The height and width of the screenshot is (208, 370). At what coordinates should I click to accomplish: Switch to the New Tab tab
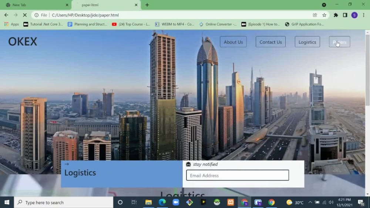(36, 5)
